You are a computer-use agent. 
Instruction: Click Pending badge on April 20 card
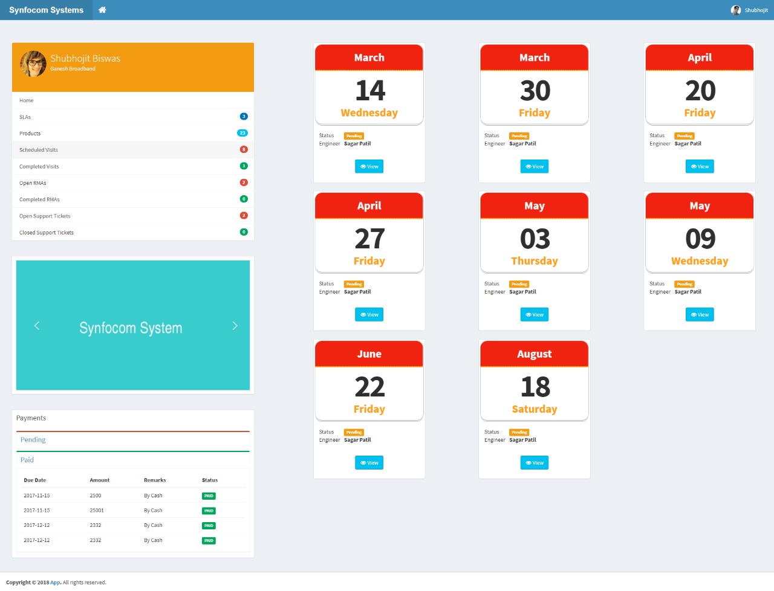click(x=685, y=136)
